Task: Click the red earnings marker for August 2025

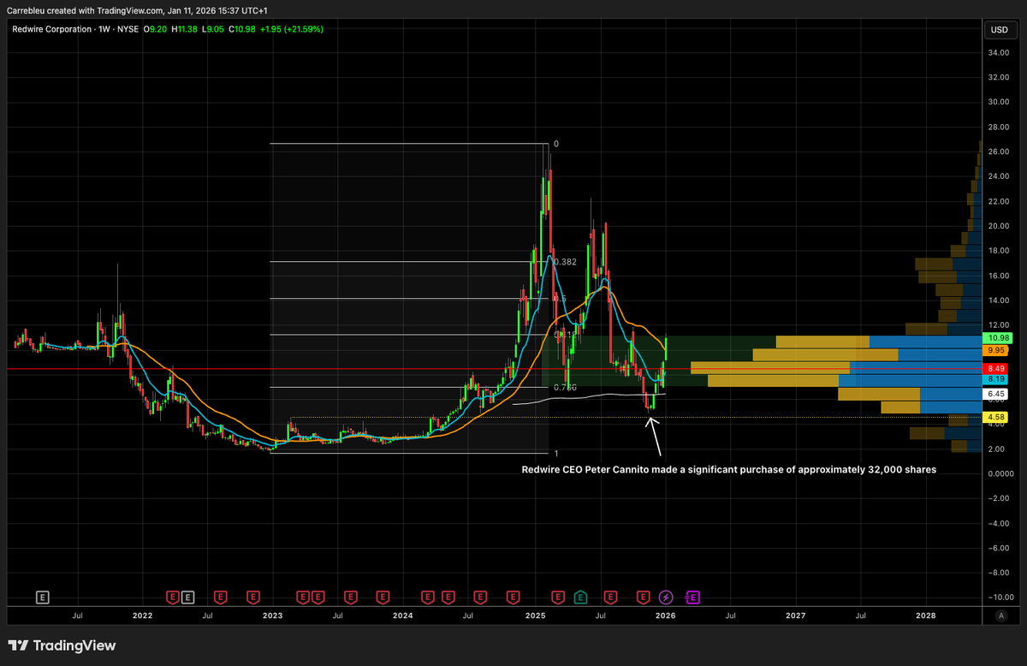Action: [x=610, y=596]
